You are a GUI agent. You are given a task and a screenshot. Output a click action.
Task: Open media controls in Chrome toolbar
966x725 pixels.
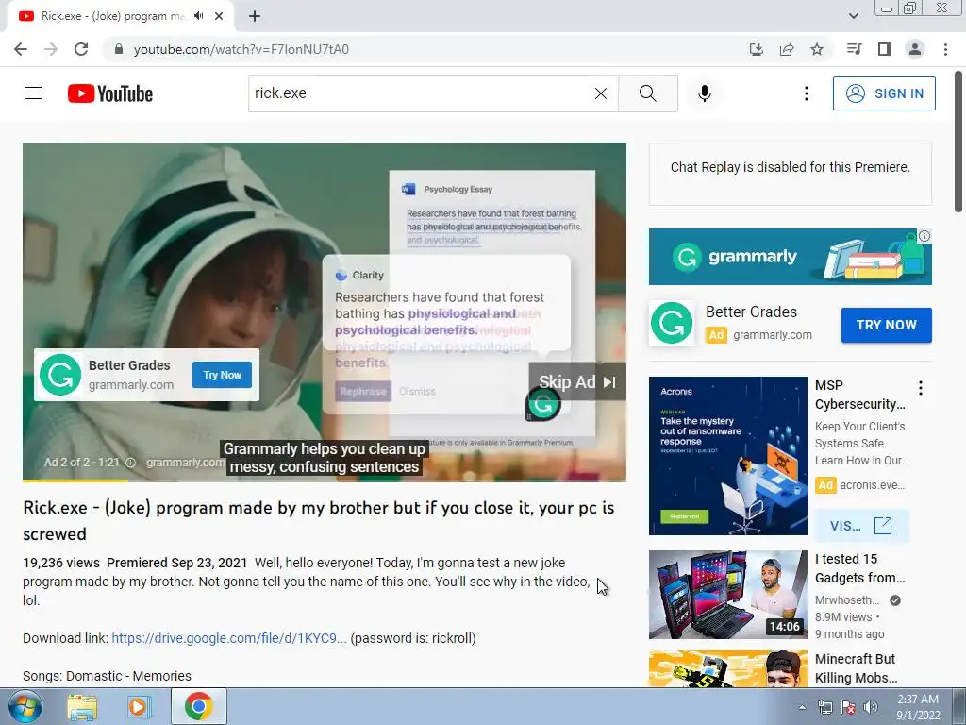[x=854, y=49]
